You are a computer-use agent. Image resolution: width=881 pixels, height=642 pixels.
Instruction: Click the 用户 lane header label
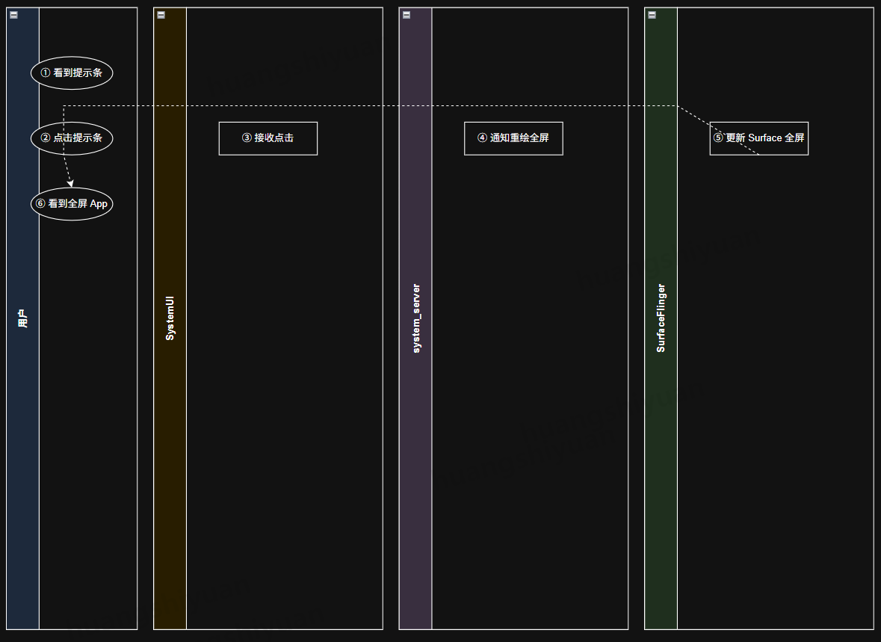22,318
